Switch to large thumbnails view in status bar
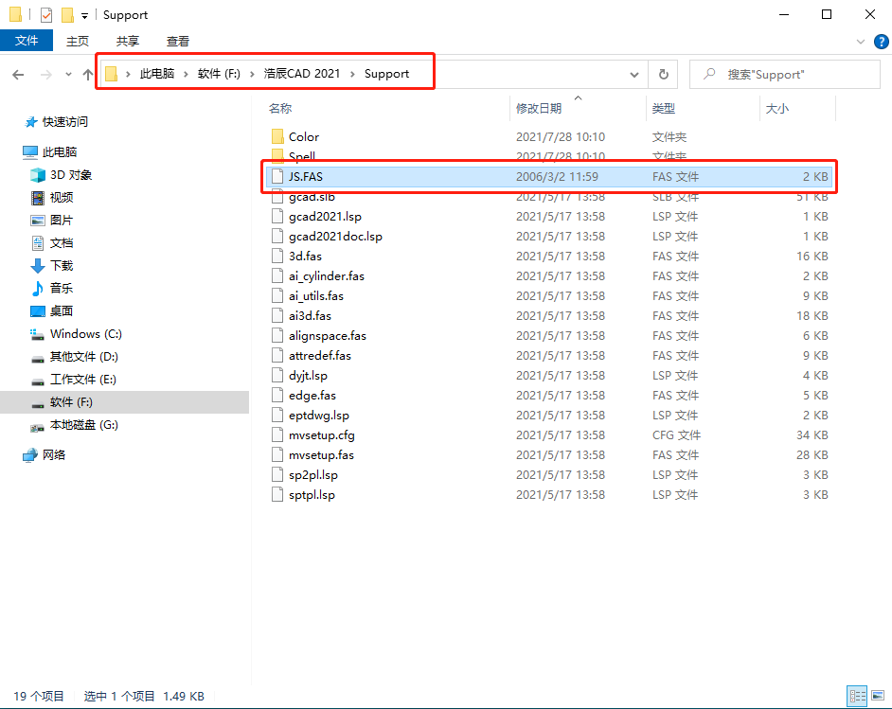This screenshot has height=709, width=892. tap(879, 696)
